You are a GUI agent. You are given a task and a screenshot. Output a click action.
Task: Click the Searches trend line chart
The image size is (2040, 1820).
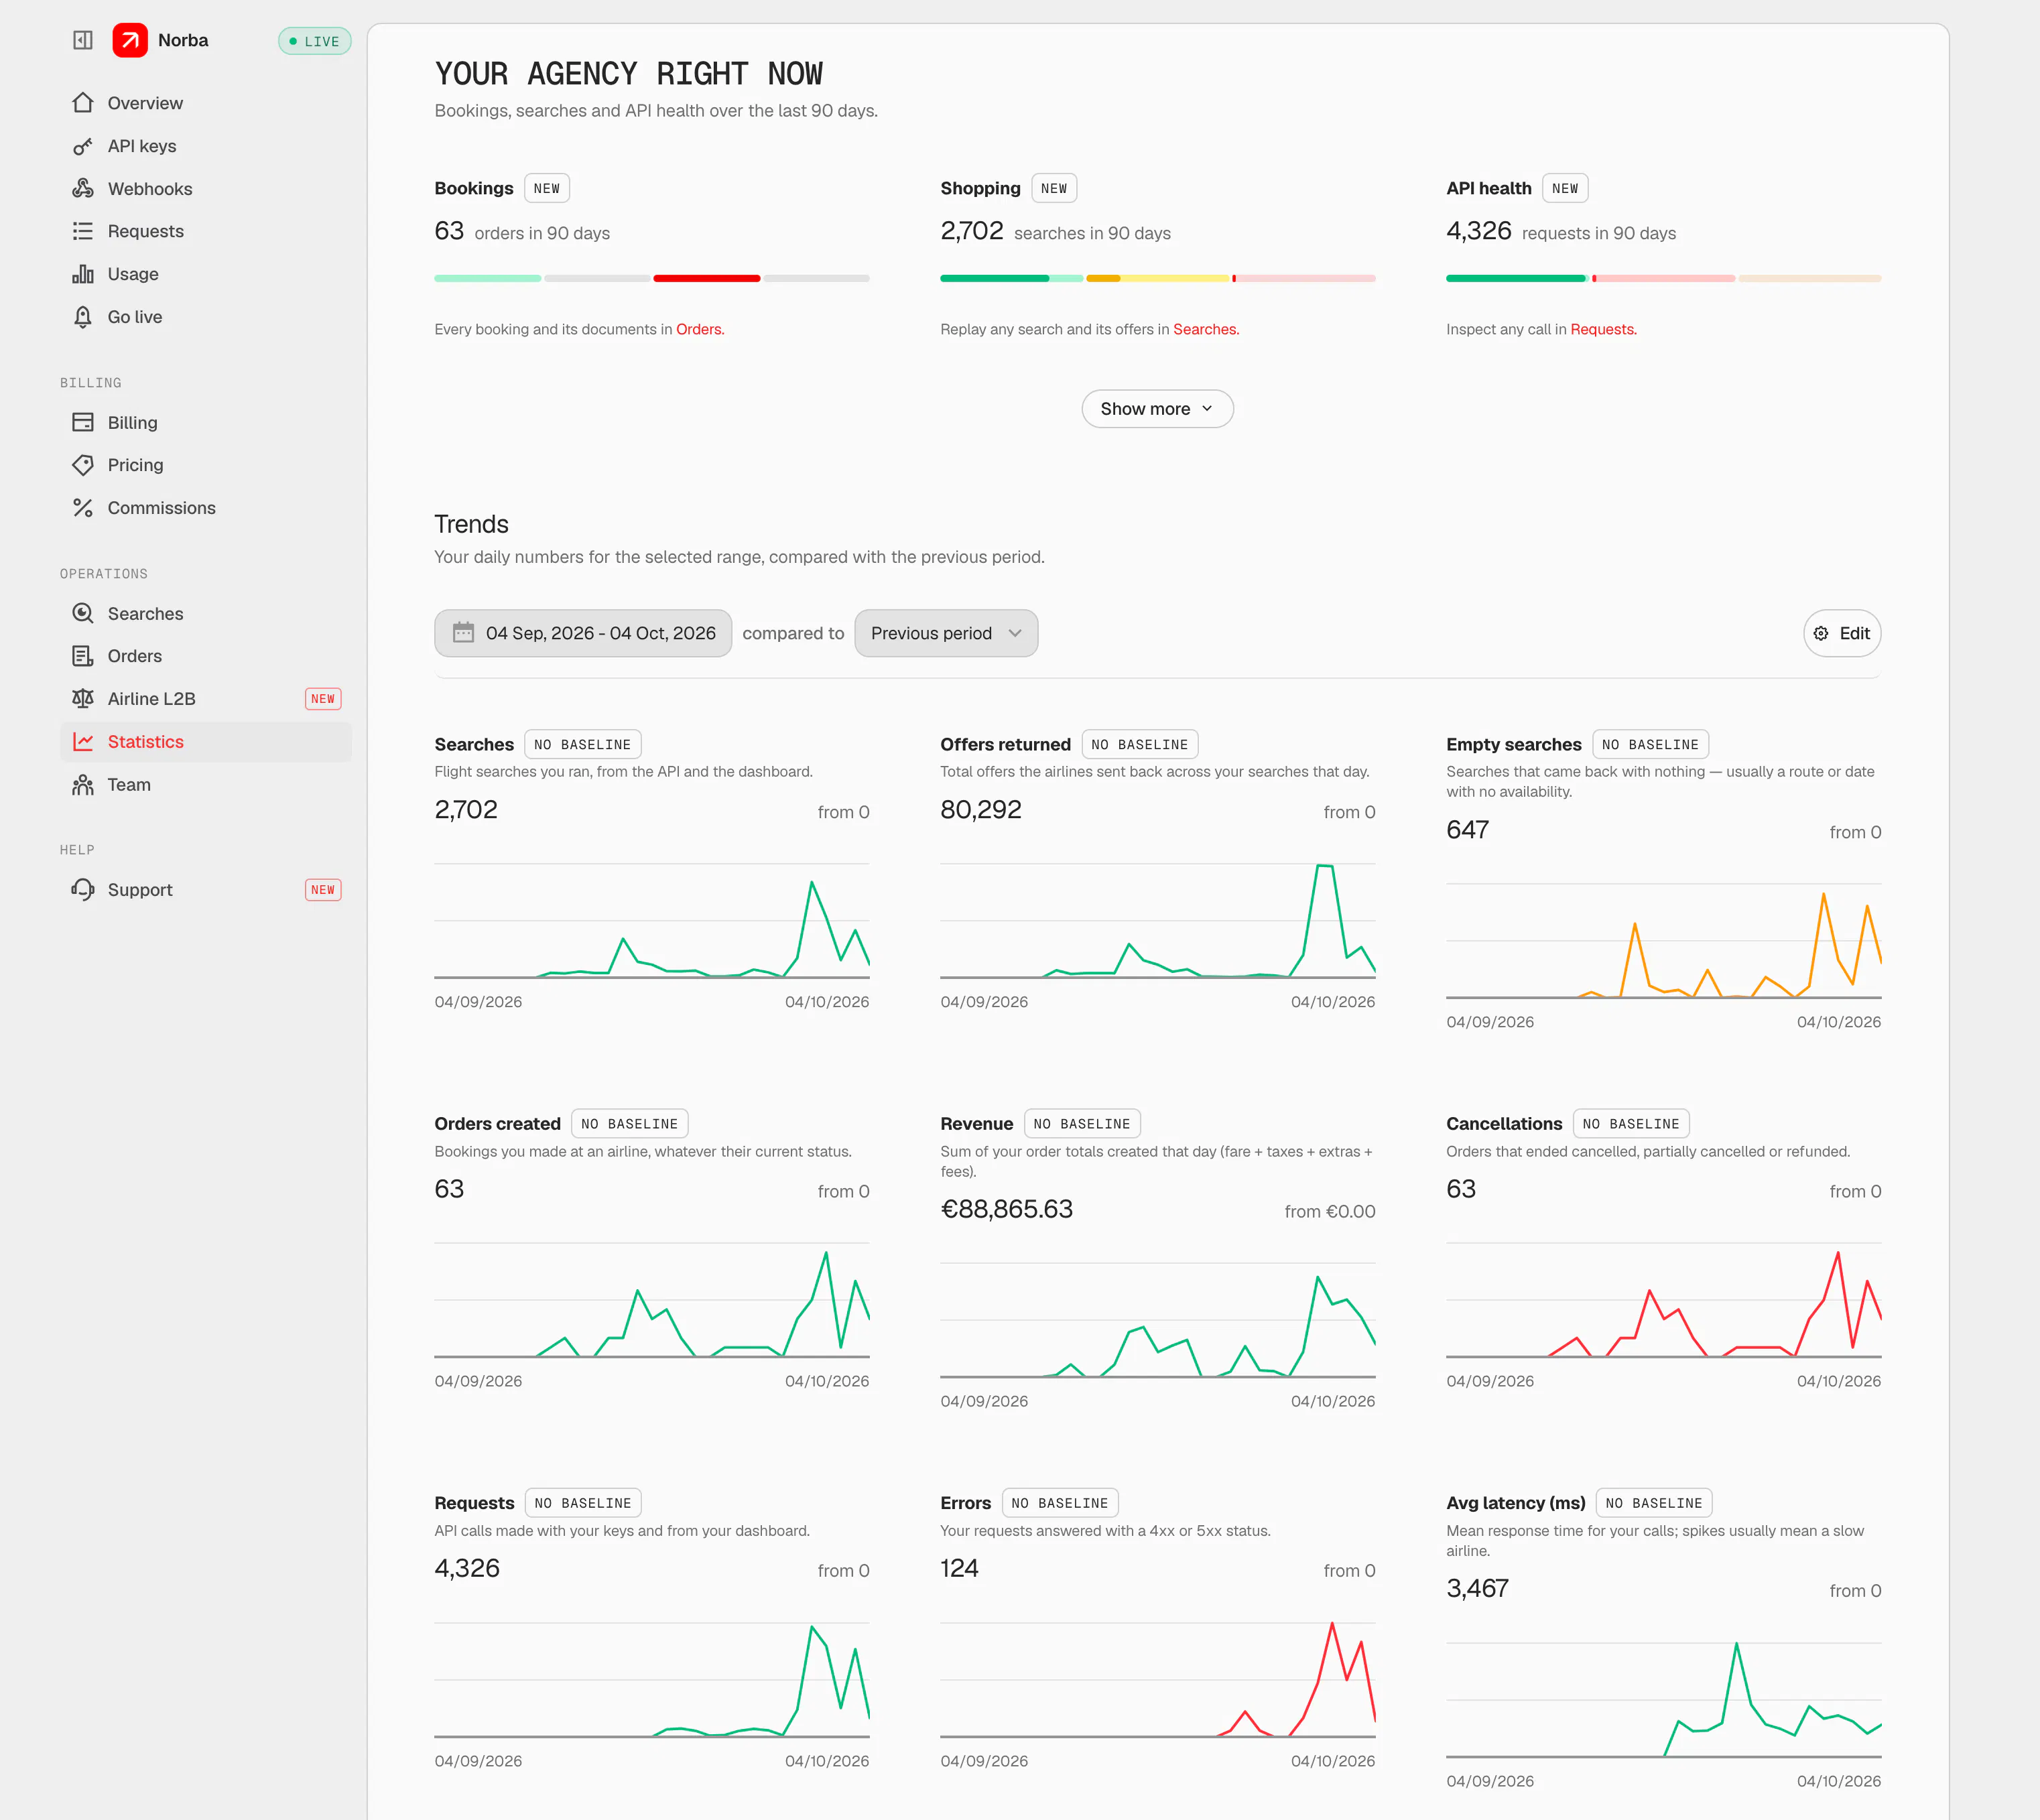click(x=652, y=922)
